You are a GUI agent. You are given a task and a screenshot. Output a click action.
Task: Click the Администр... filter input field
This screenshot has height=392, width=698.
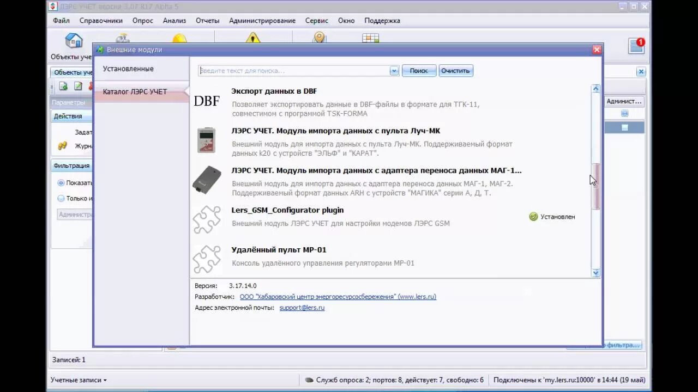[75, 215]
